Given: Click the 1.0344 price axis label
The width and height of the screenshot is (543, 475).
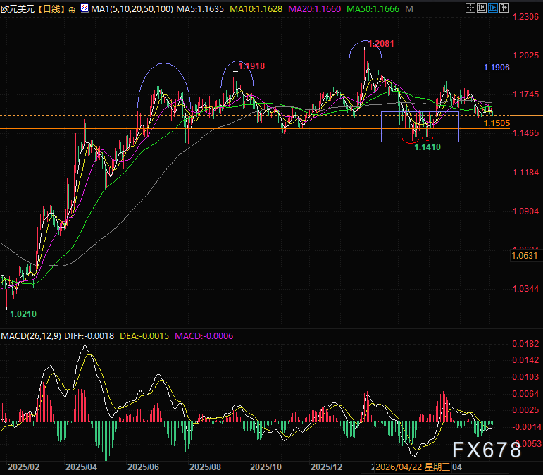Looking at the screenshot, I should pos(525,289).
